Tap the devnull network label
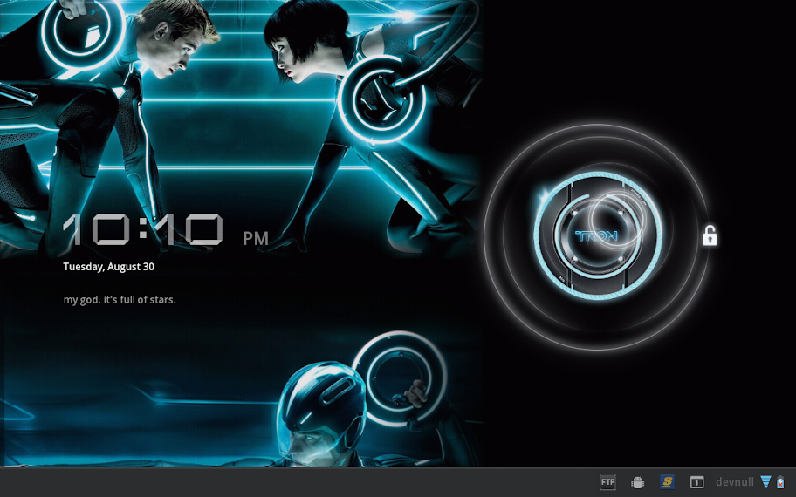The image size is (796, 497). [x=734, y=482]
